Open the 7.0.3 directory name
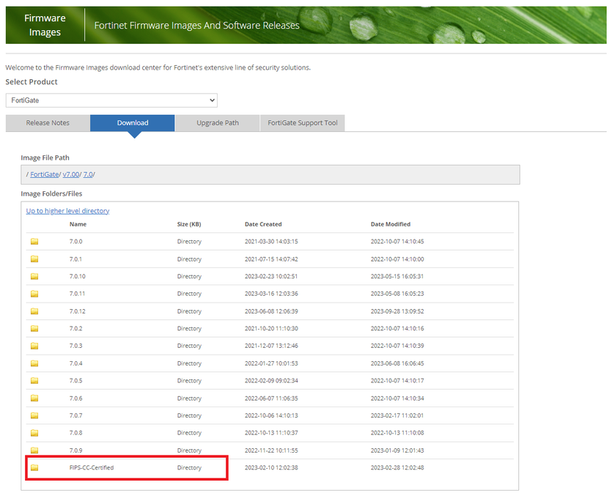615x501 pixels. [76, 346]
